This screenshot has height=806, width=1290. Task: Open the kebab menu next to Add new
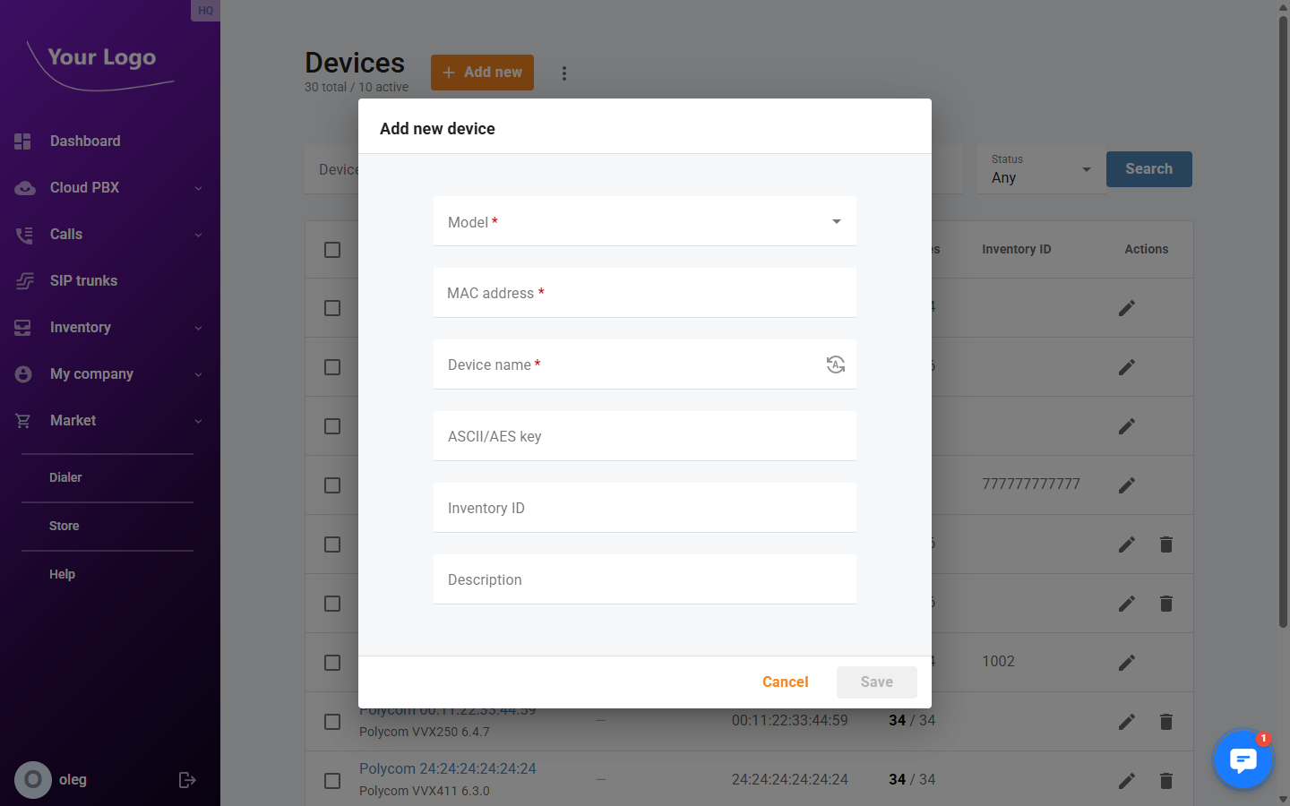point(564,73)
